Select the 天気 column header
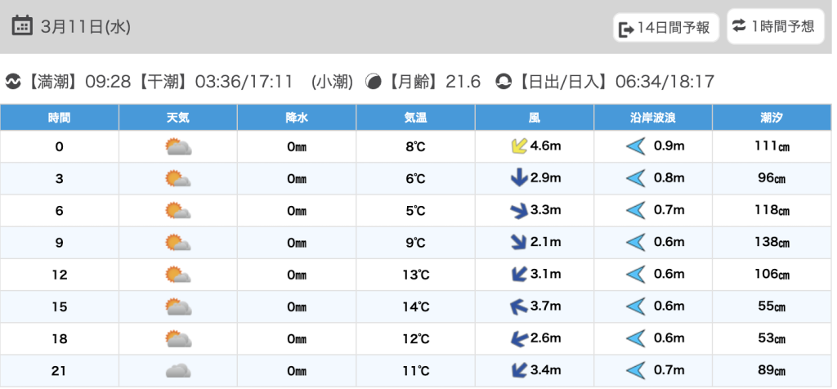Image resolution: width=837 pixels, height=389 pixels. (177, 118)
